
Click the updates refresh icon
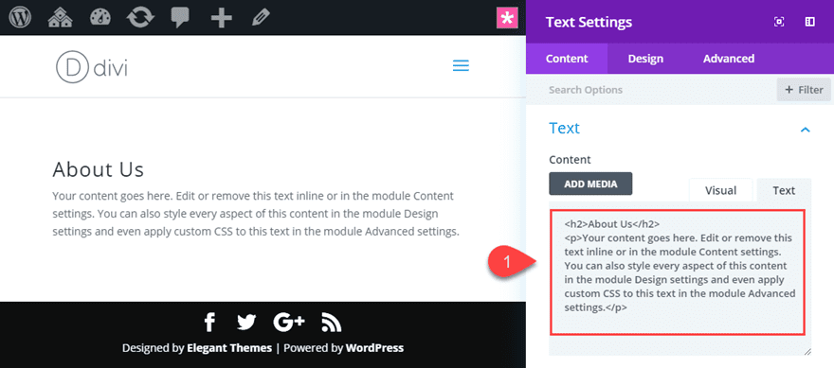140,18
